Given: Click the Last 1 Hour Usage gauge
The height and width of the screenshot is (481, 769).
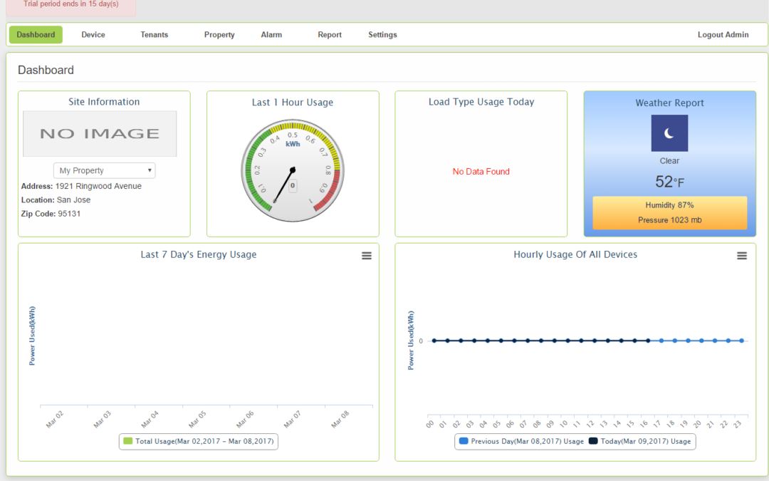Looking at the screenshot, I should [293, 168].
